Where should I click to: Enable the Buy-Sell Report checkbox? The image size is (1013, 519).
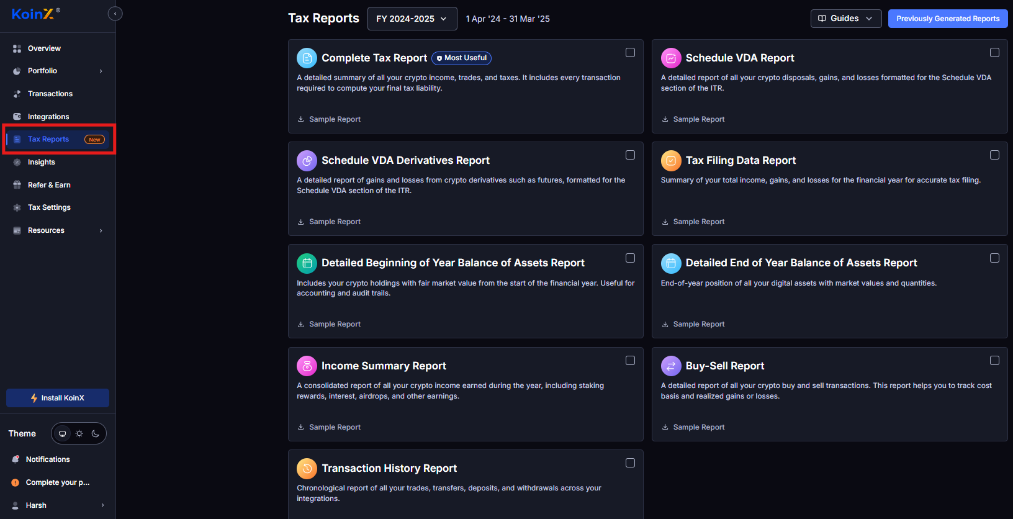tap(994, 361)
